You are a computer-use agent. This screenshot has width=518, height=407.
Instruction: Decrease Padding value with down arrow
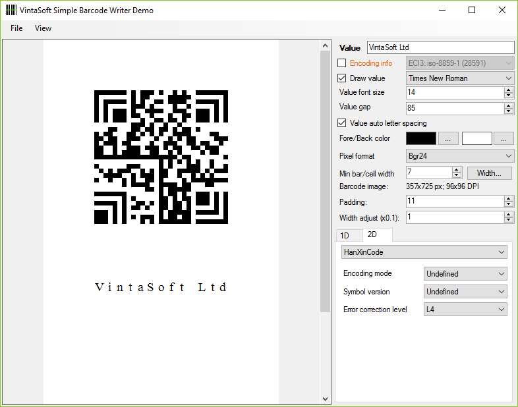click(x=508, y=205)
